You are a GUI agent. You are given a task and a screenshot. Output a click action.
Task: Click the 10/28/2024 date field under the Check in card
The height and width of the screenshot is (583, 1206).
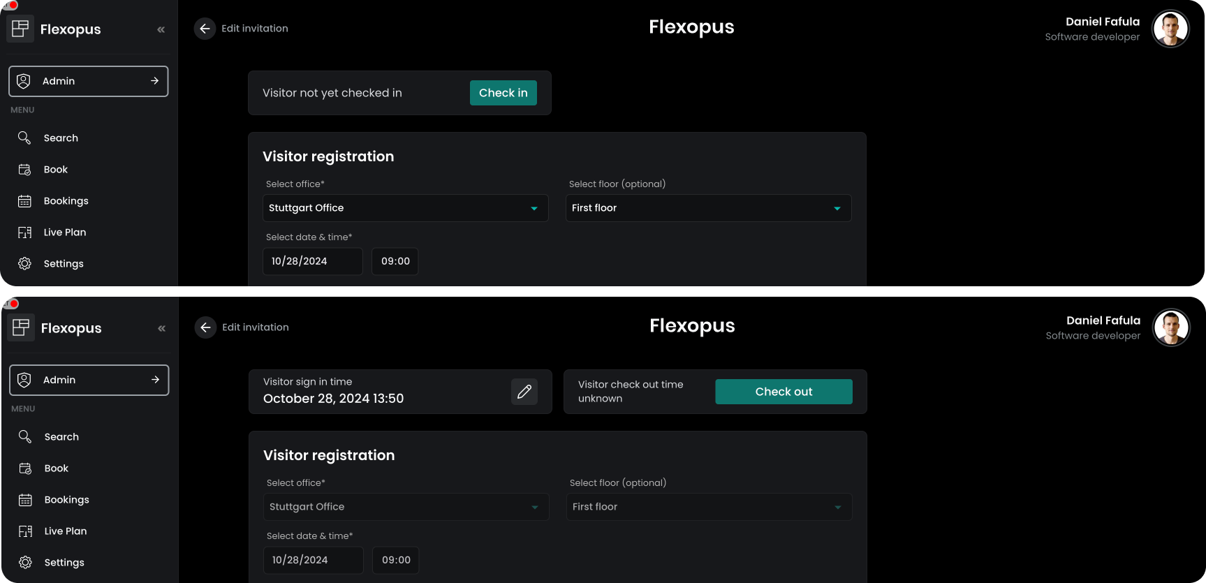coord(312,261)
